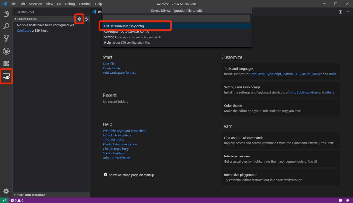Click the Configure gear icon in Connections header

[79, 19]
